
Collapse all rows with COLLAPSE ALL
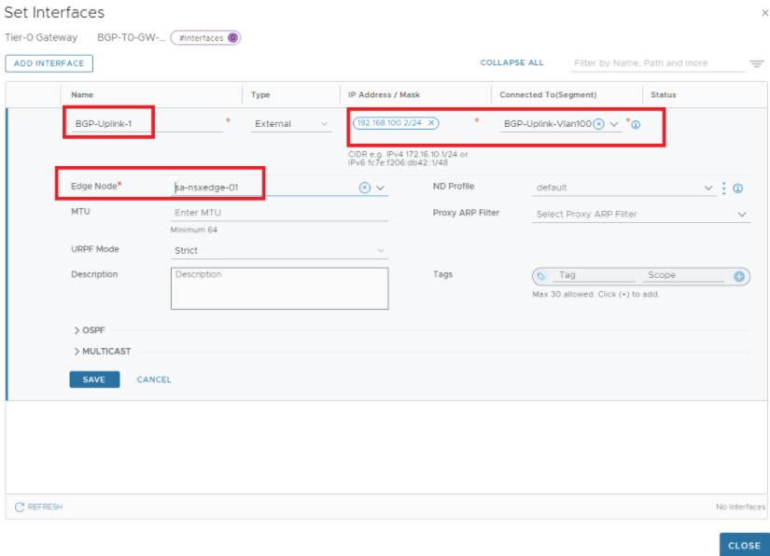tap(511, 63)
